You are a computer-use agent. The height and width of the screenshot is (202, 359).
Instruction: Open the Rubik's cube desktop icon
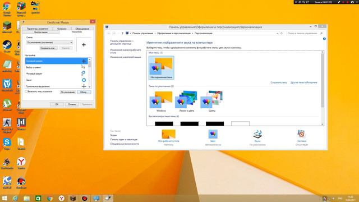(21, 9)
